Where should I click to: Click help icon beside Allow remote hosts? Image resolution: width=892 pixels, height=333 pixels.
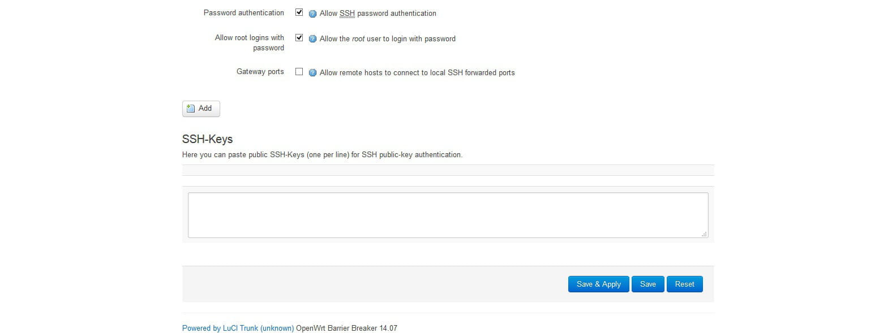pyautogui.click(x=312, y=73)
